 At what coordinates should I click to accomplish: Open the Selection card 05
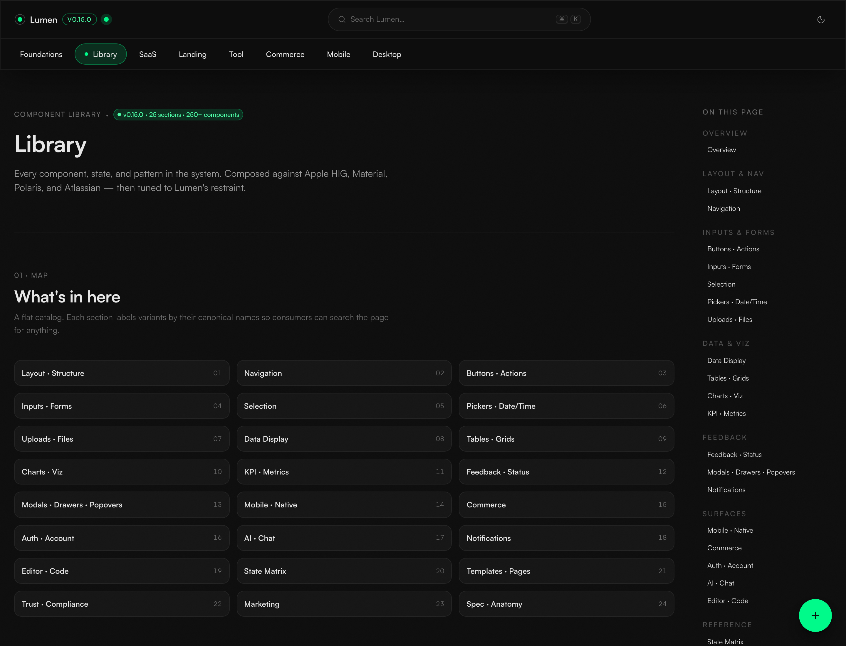tap(344, 406)
